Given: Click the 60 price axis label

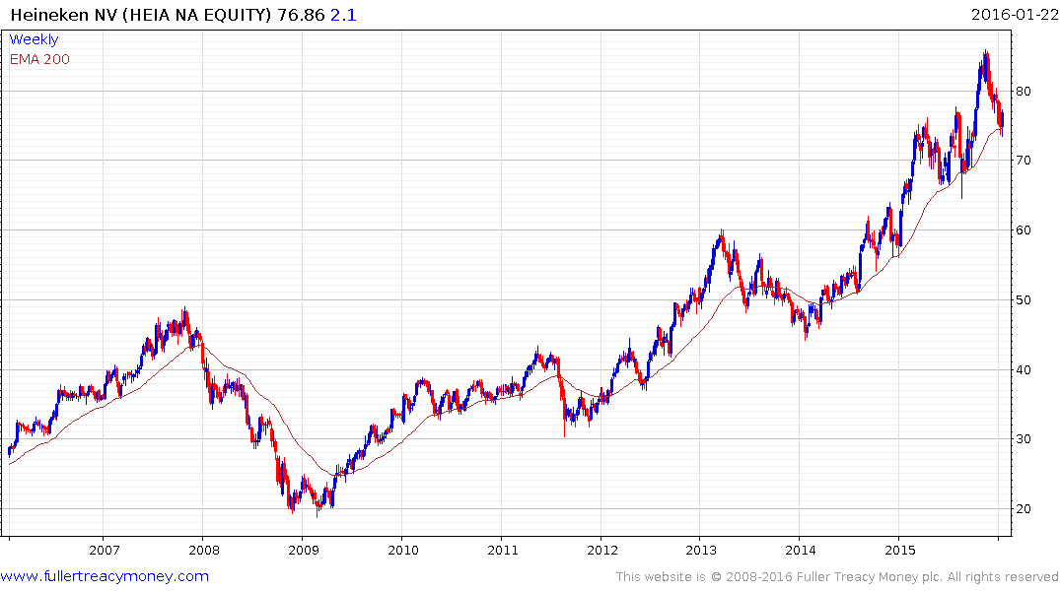Looking at the screenshot, I should [1024, 230].
